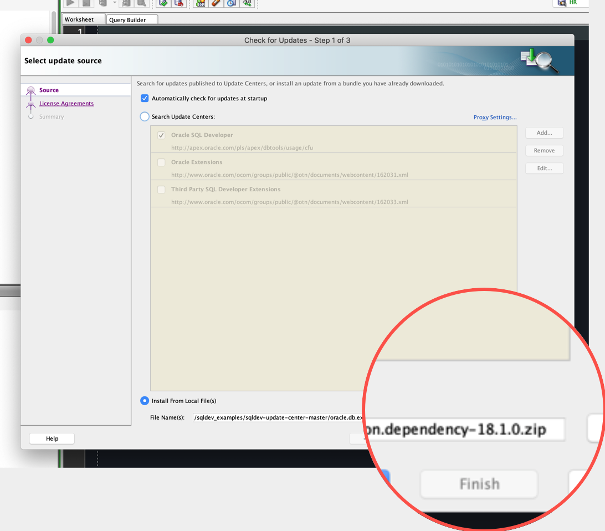
Task: Click the Remove button
Action: click(x=544, y=151)
